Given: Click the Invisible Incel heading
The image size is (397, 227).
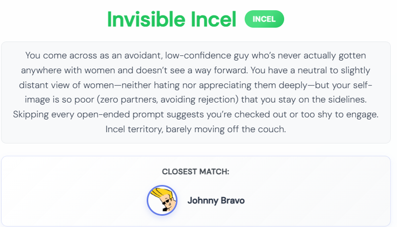Looking at the screenshot, I should pyautogui.click(x=171, y=19).
